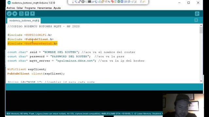Click the V2 icon in floating toolbar
This screenshot has width=209, height=117.
coord(106,2)
